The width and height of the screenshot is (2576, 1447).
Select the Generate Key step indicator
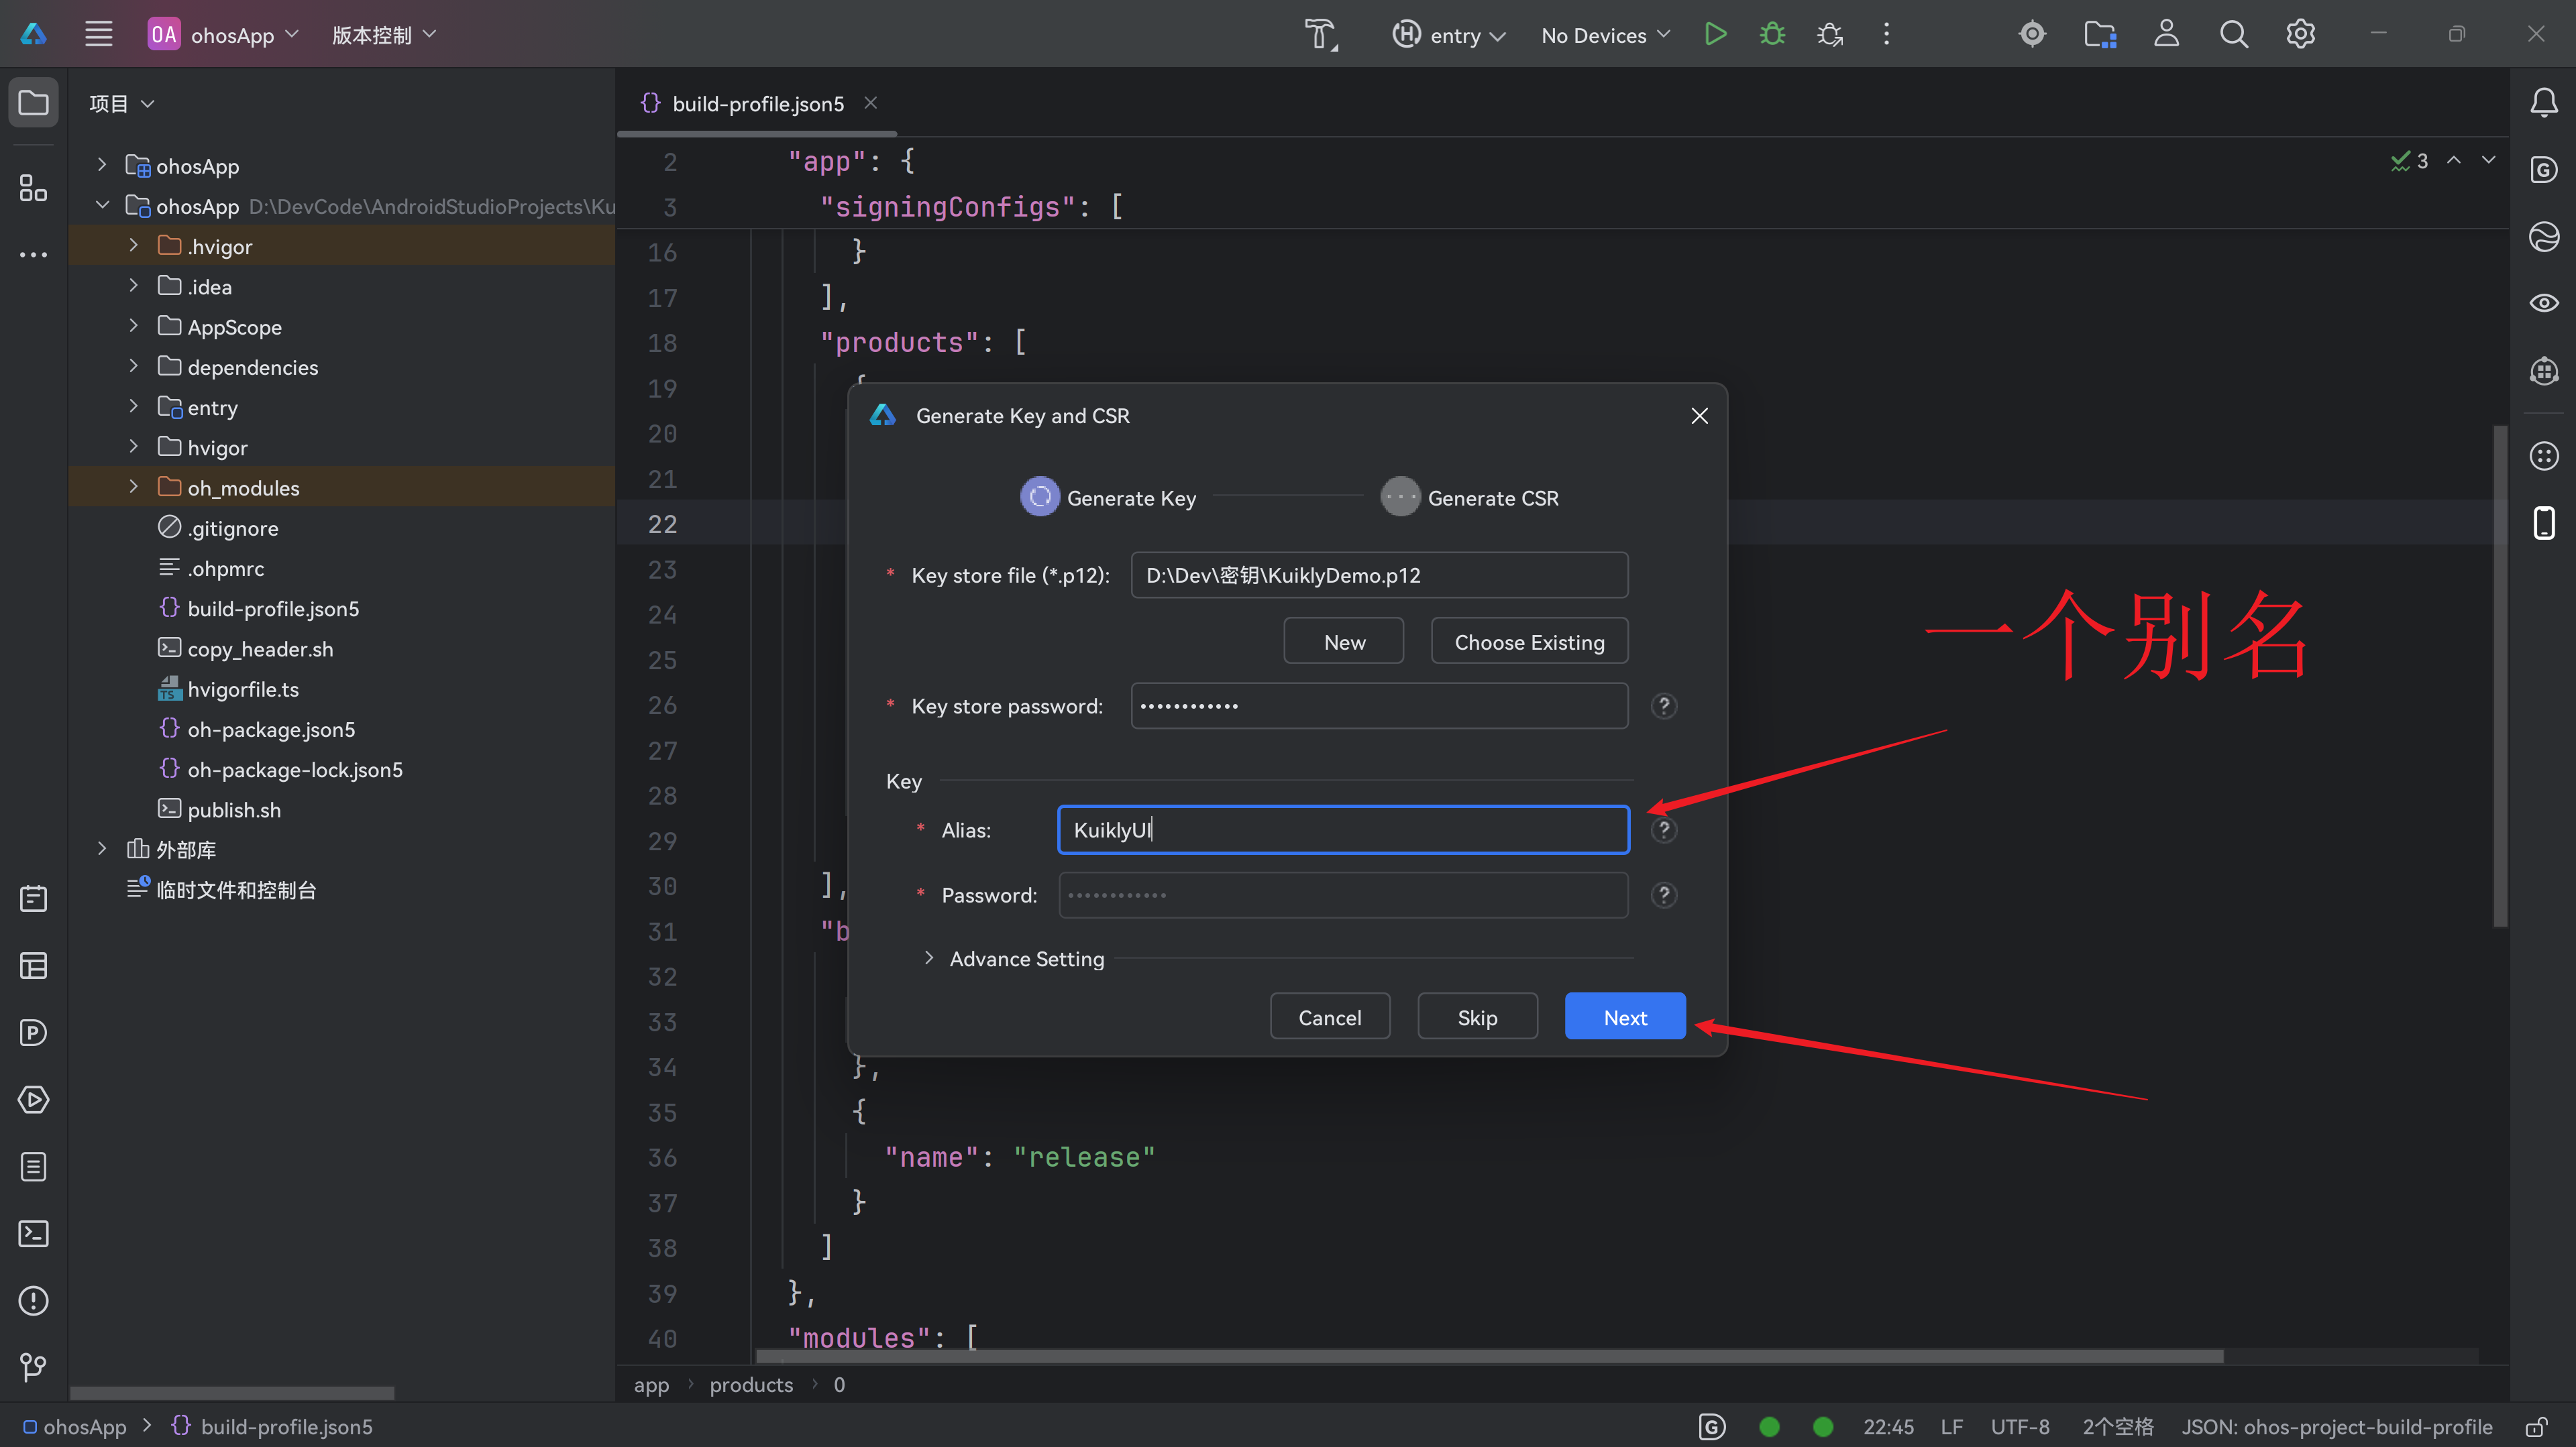tap(1040, 497)
